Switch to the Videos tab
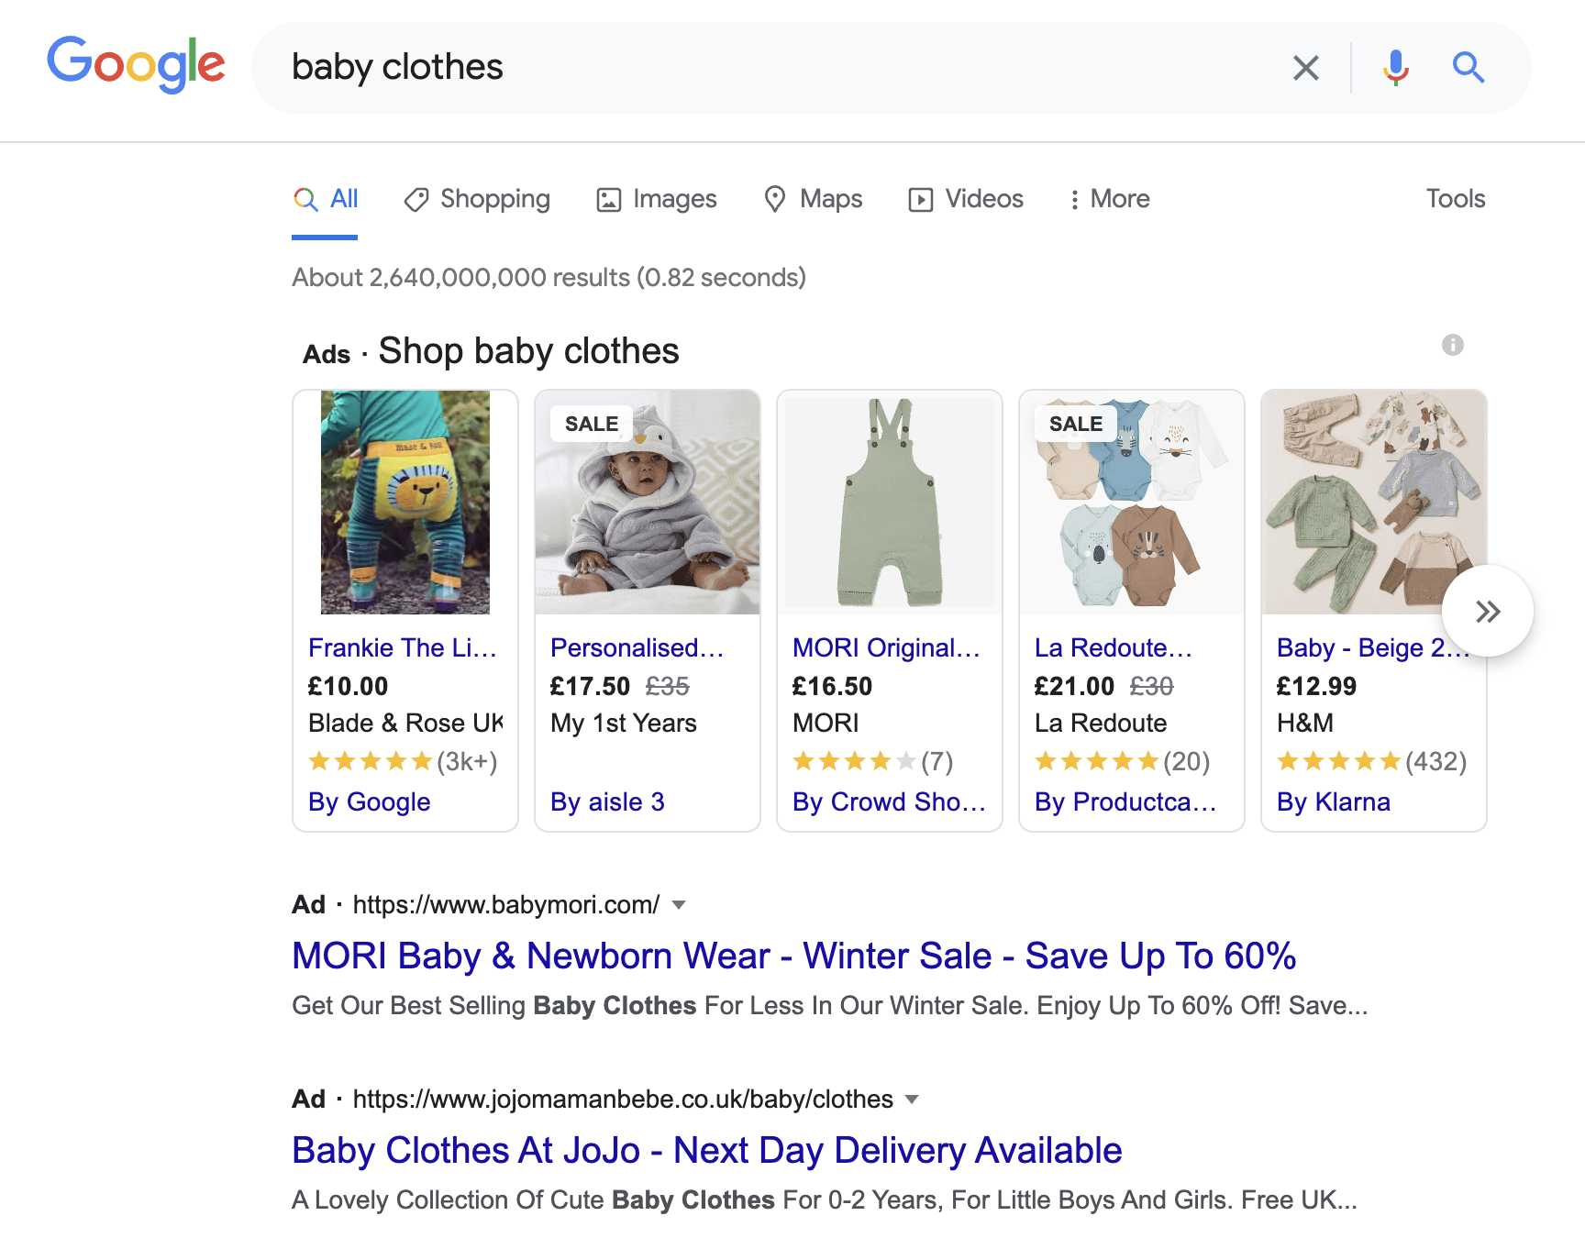The height and width of the screenshot is (1260, 1585). coord(966,199)
